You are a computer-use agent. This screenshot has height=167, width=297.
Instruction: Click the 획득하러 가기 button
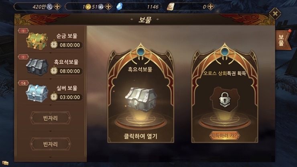225,136
